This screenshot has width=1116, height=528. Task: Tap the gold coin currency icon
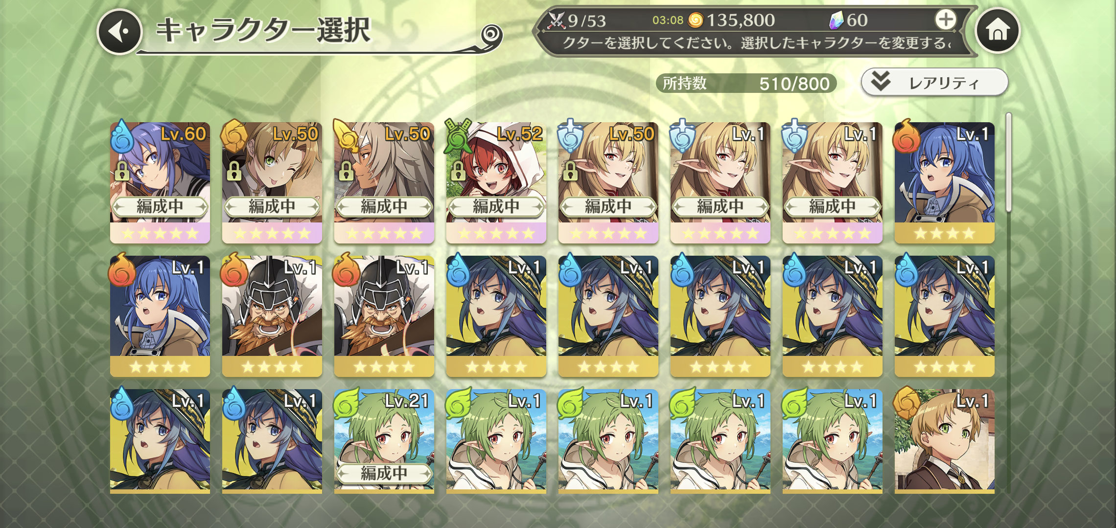tap(696, 20)
